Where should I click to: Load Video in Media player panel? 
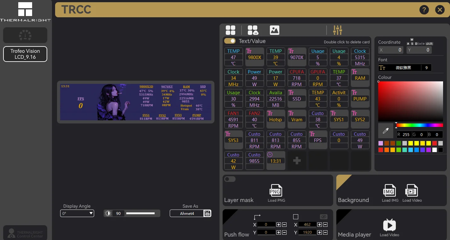[390, 227]
